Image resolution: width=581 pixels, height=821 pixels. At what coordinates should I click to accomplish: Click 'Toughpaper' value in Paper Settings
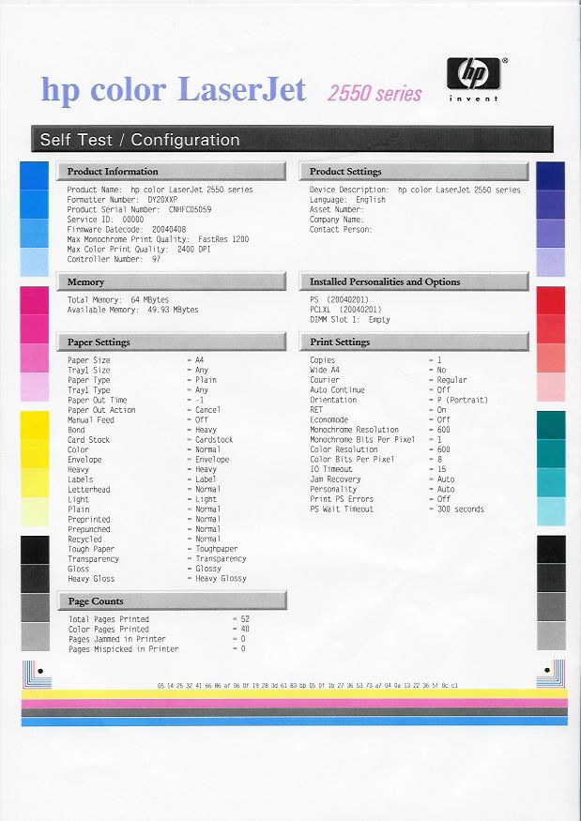coord(217,549)
